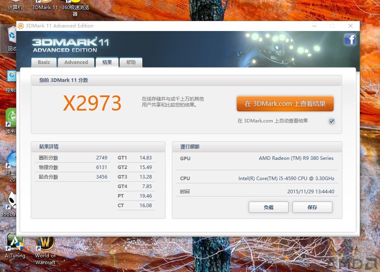Screen dimensions: 380x272
Task: Open the green 读书 desktop shortcut
Action: (x=11, y=121)
